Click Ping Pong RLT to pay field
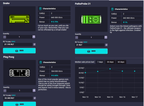Viewport: 144px width, 106px height. coord(18,98)
